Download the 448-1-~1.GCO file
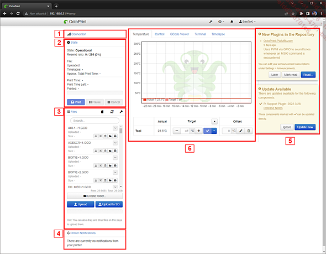326x254 pixels. click(x=96, y=136)
